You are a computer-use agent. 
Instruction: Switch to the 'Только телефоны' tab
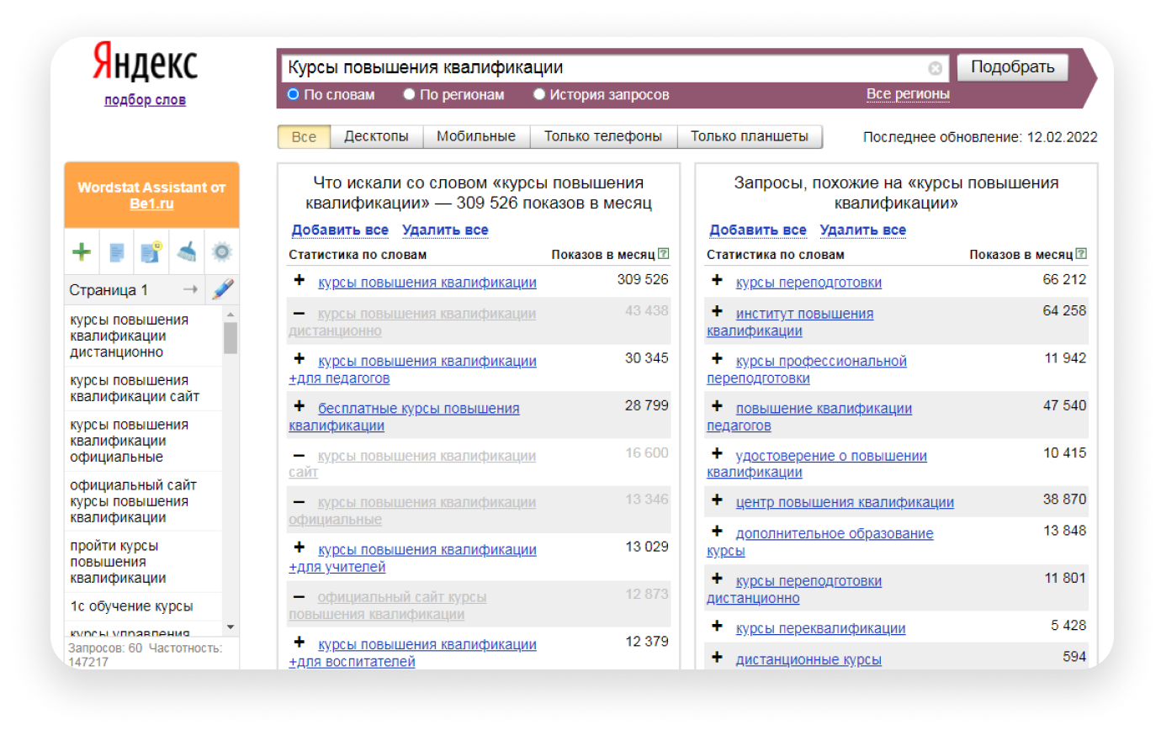[603, 136]
